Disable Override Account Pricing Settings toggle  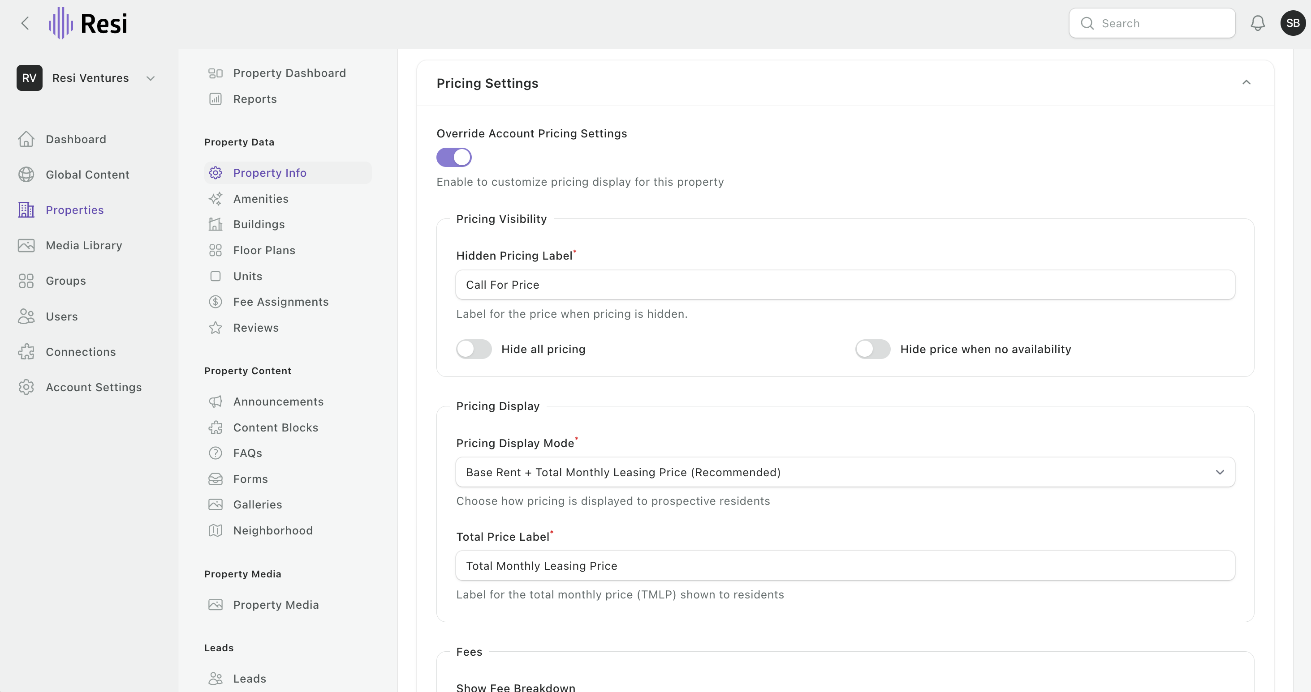pos(454,157)
